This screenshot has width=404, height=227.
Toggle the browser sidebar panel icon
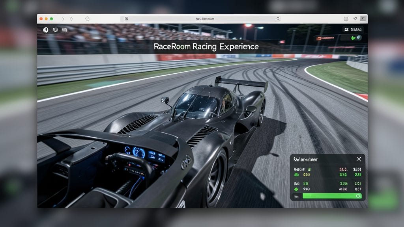(346, 19)
